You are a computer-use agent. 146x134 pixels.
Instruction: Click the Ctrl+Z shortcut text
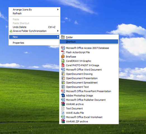52,27
